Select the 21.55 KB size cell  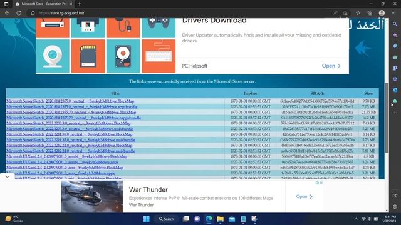pyautogui.click(x=368, y=112)
